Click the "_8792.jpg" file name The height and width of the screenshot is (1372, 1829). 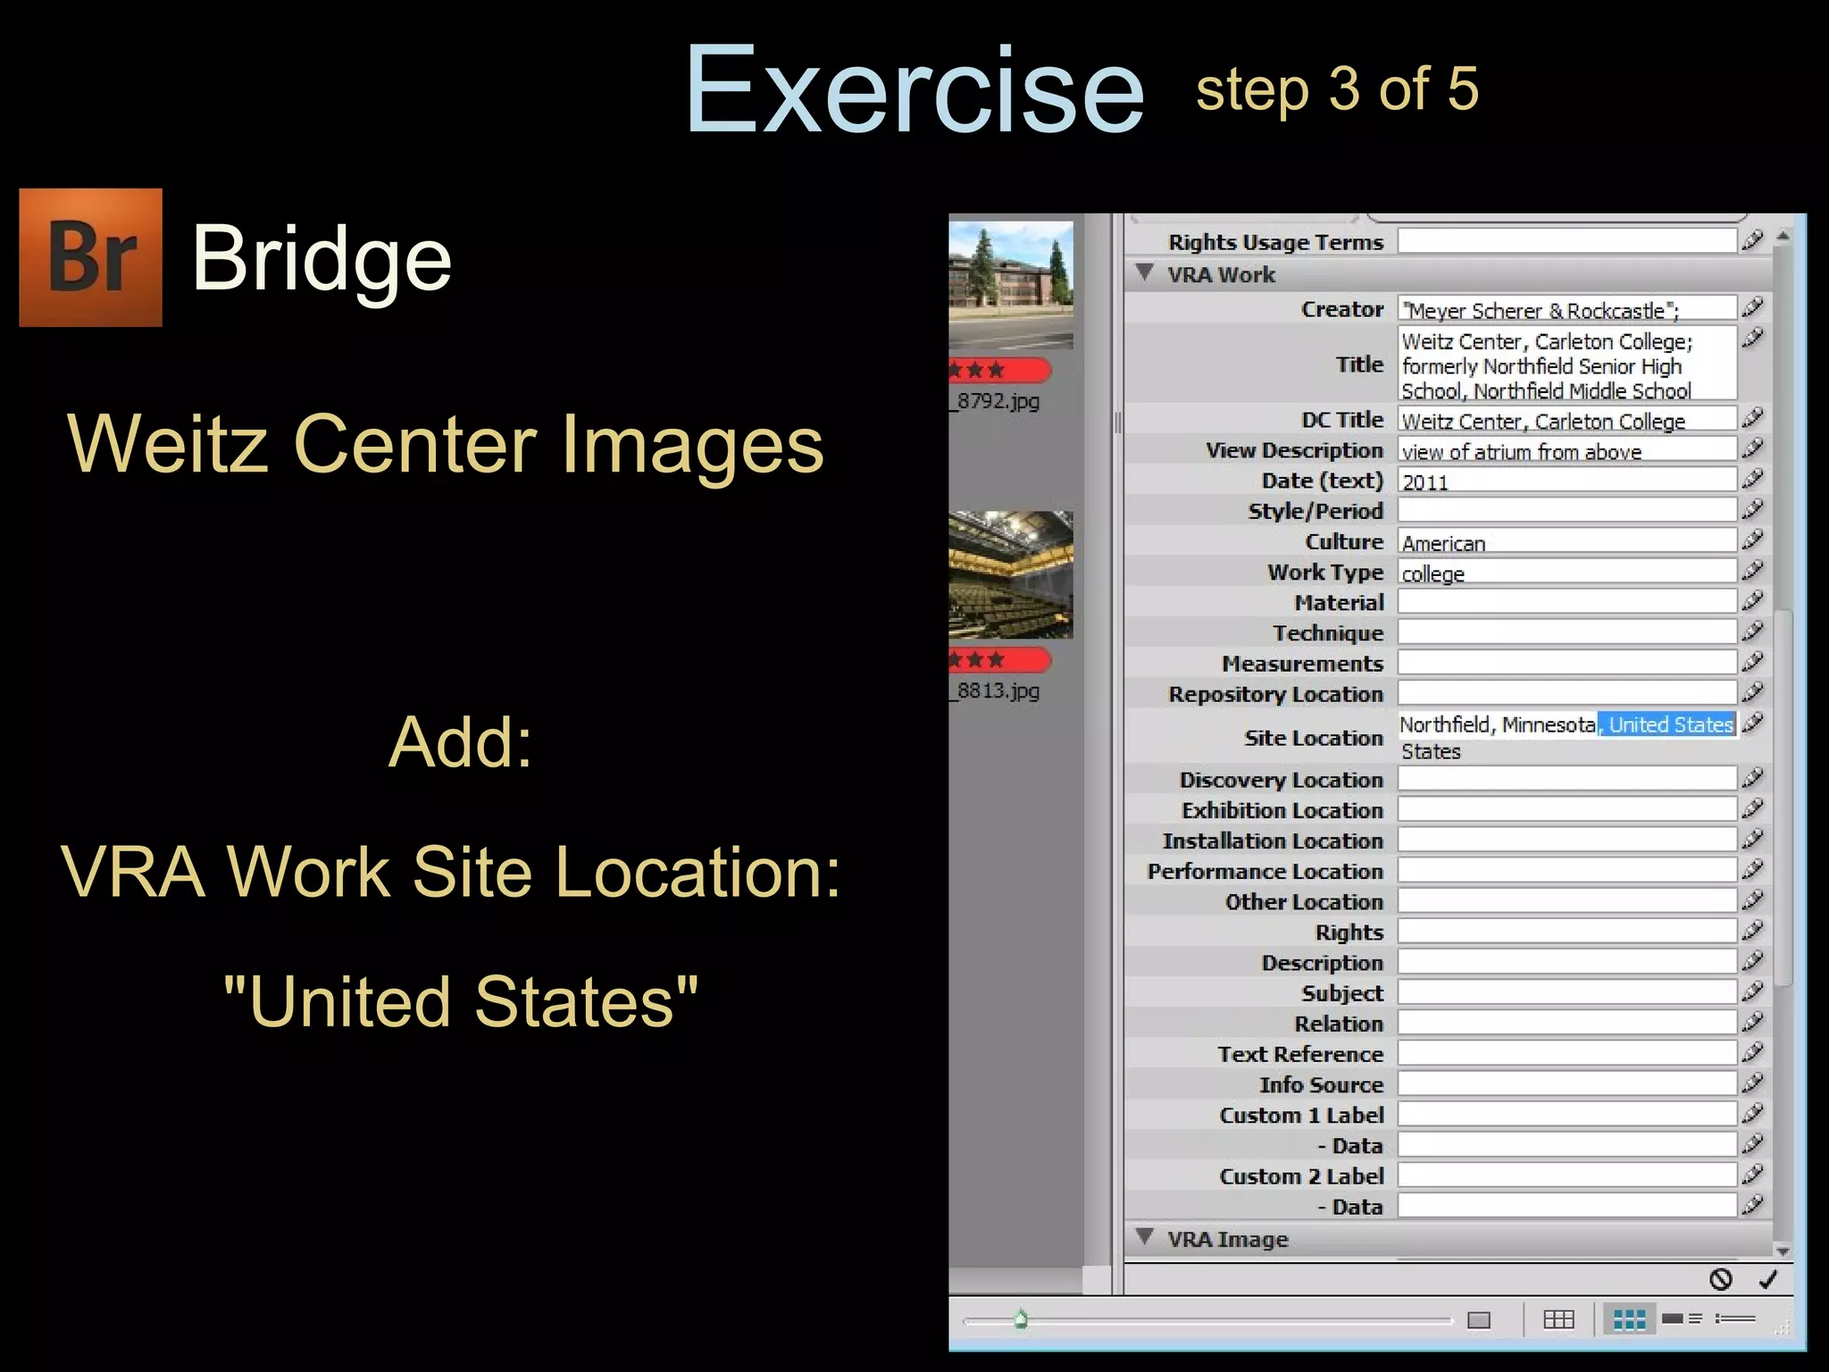pos(995,400)
